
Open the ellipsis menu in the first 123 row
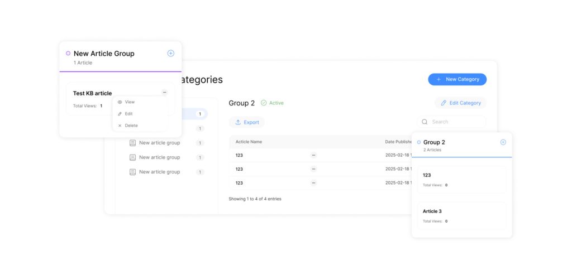click(313, 155)
